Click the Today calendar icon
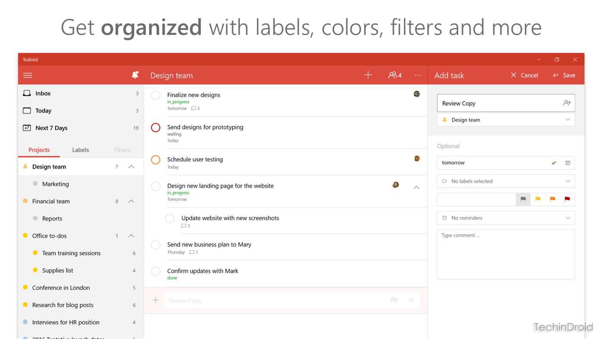Viewport: 603px width, 339px height. (27, 110)
